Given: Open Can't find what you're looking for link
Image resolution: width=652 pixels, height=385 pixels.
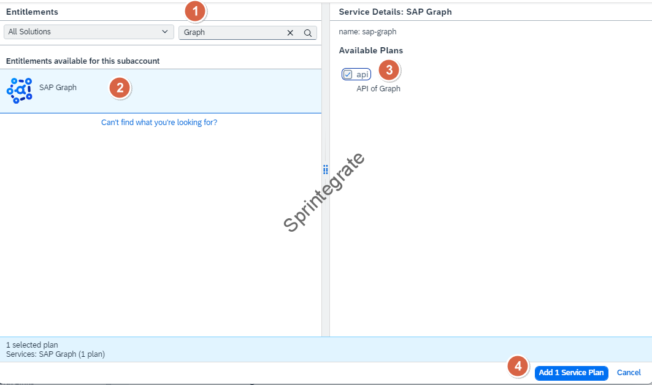Looking at the screenshot, I should coord(159,123).
